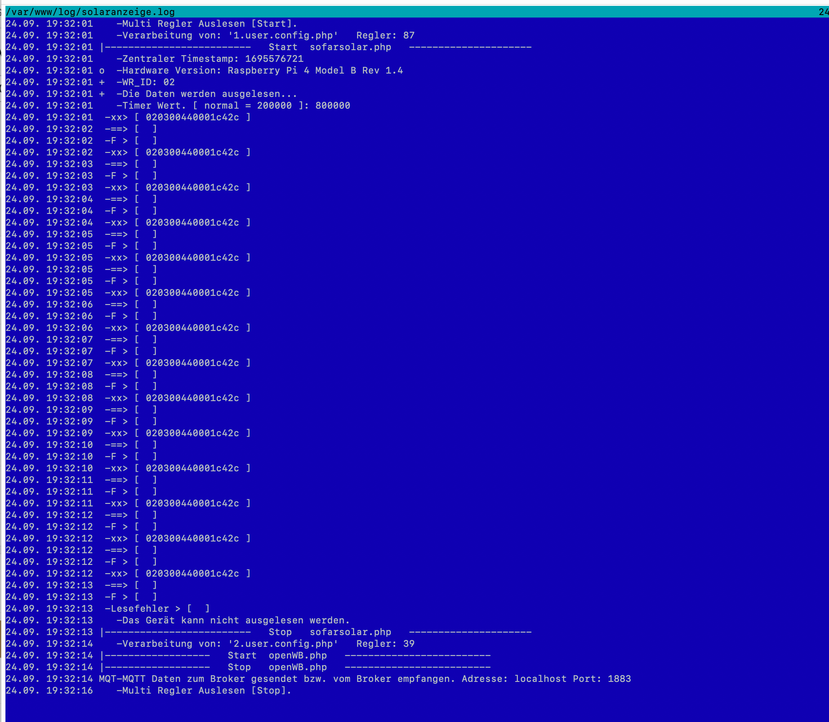Click the 'Multi Regler Auslesen [Stop]' log line
The width and height of the screenshot is (829, 722).
click(x=203, y=691)
